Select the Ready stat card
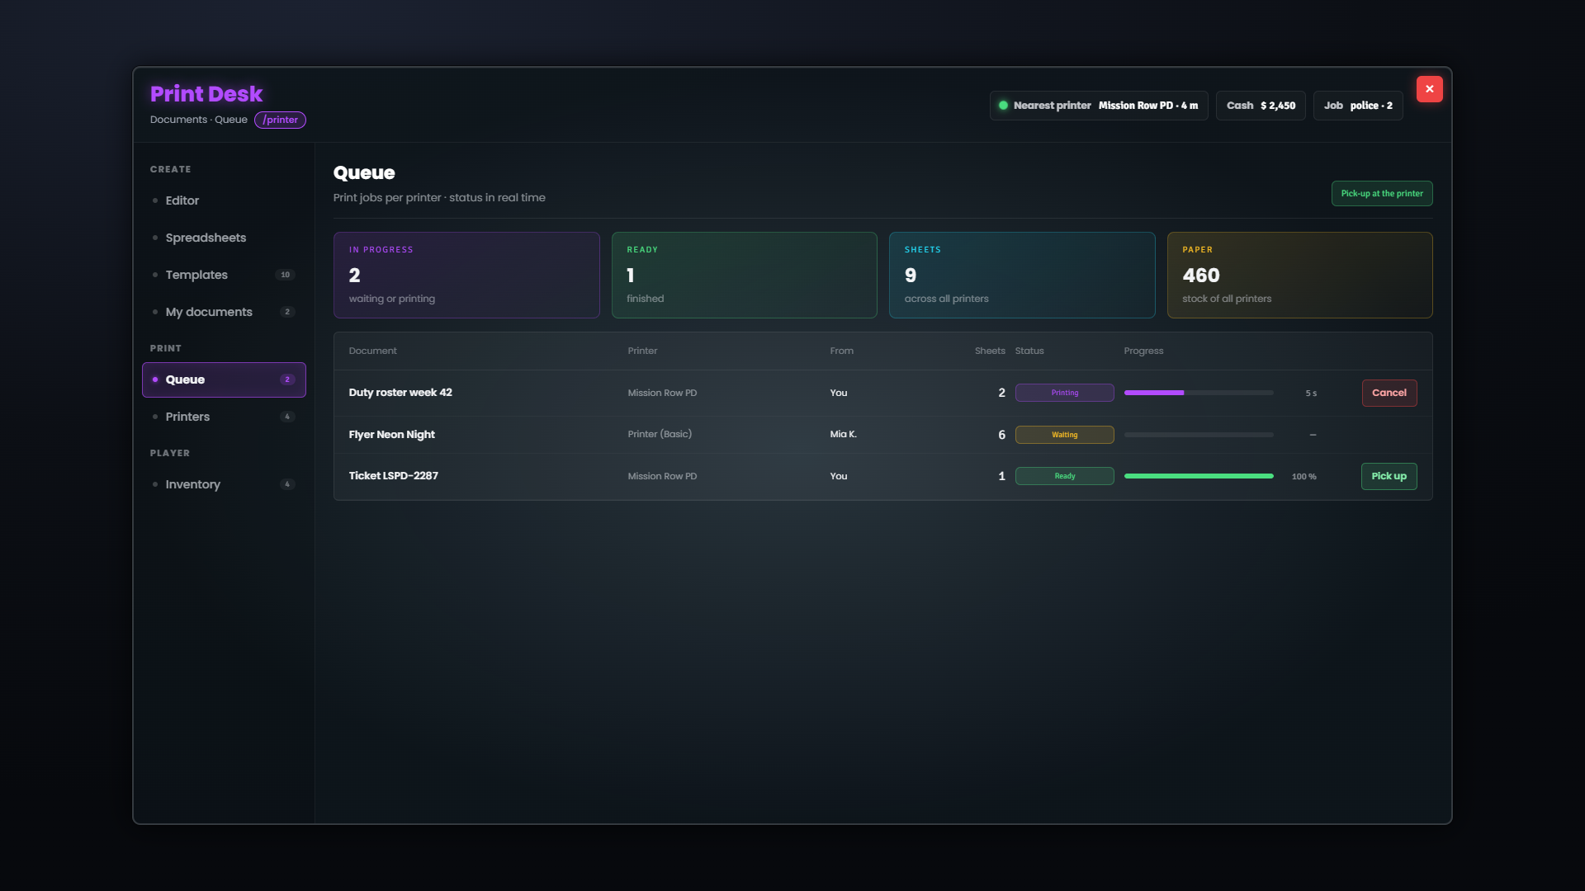 pyautogui.click(x=744, y=275)
